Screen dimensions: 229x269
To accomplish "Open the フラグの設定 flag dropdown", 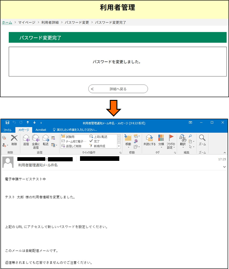I will coord(170,142).
